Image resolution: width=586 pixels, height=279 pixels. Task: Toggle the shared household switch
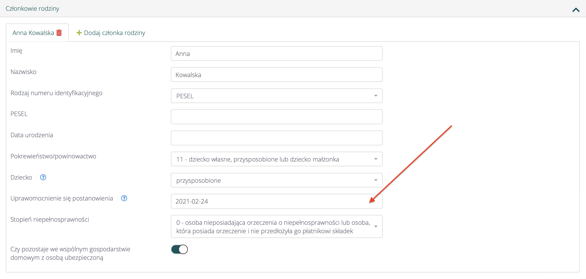(179, 249)
